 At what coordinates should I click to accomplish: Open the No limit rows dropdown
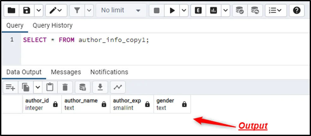tap(121, 11)
